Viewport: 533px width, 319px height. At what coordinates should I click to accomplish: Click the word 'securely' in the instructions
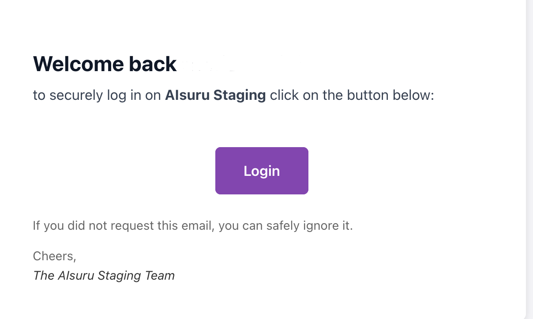71,95
